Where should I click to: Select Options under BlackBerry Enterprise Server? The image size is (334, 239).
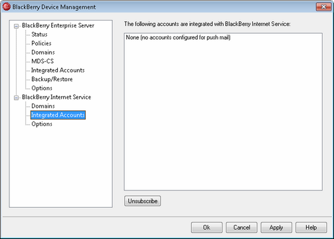tap(42, 88)
